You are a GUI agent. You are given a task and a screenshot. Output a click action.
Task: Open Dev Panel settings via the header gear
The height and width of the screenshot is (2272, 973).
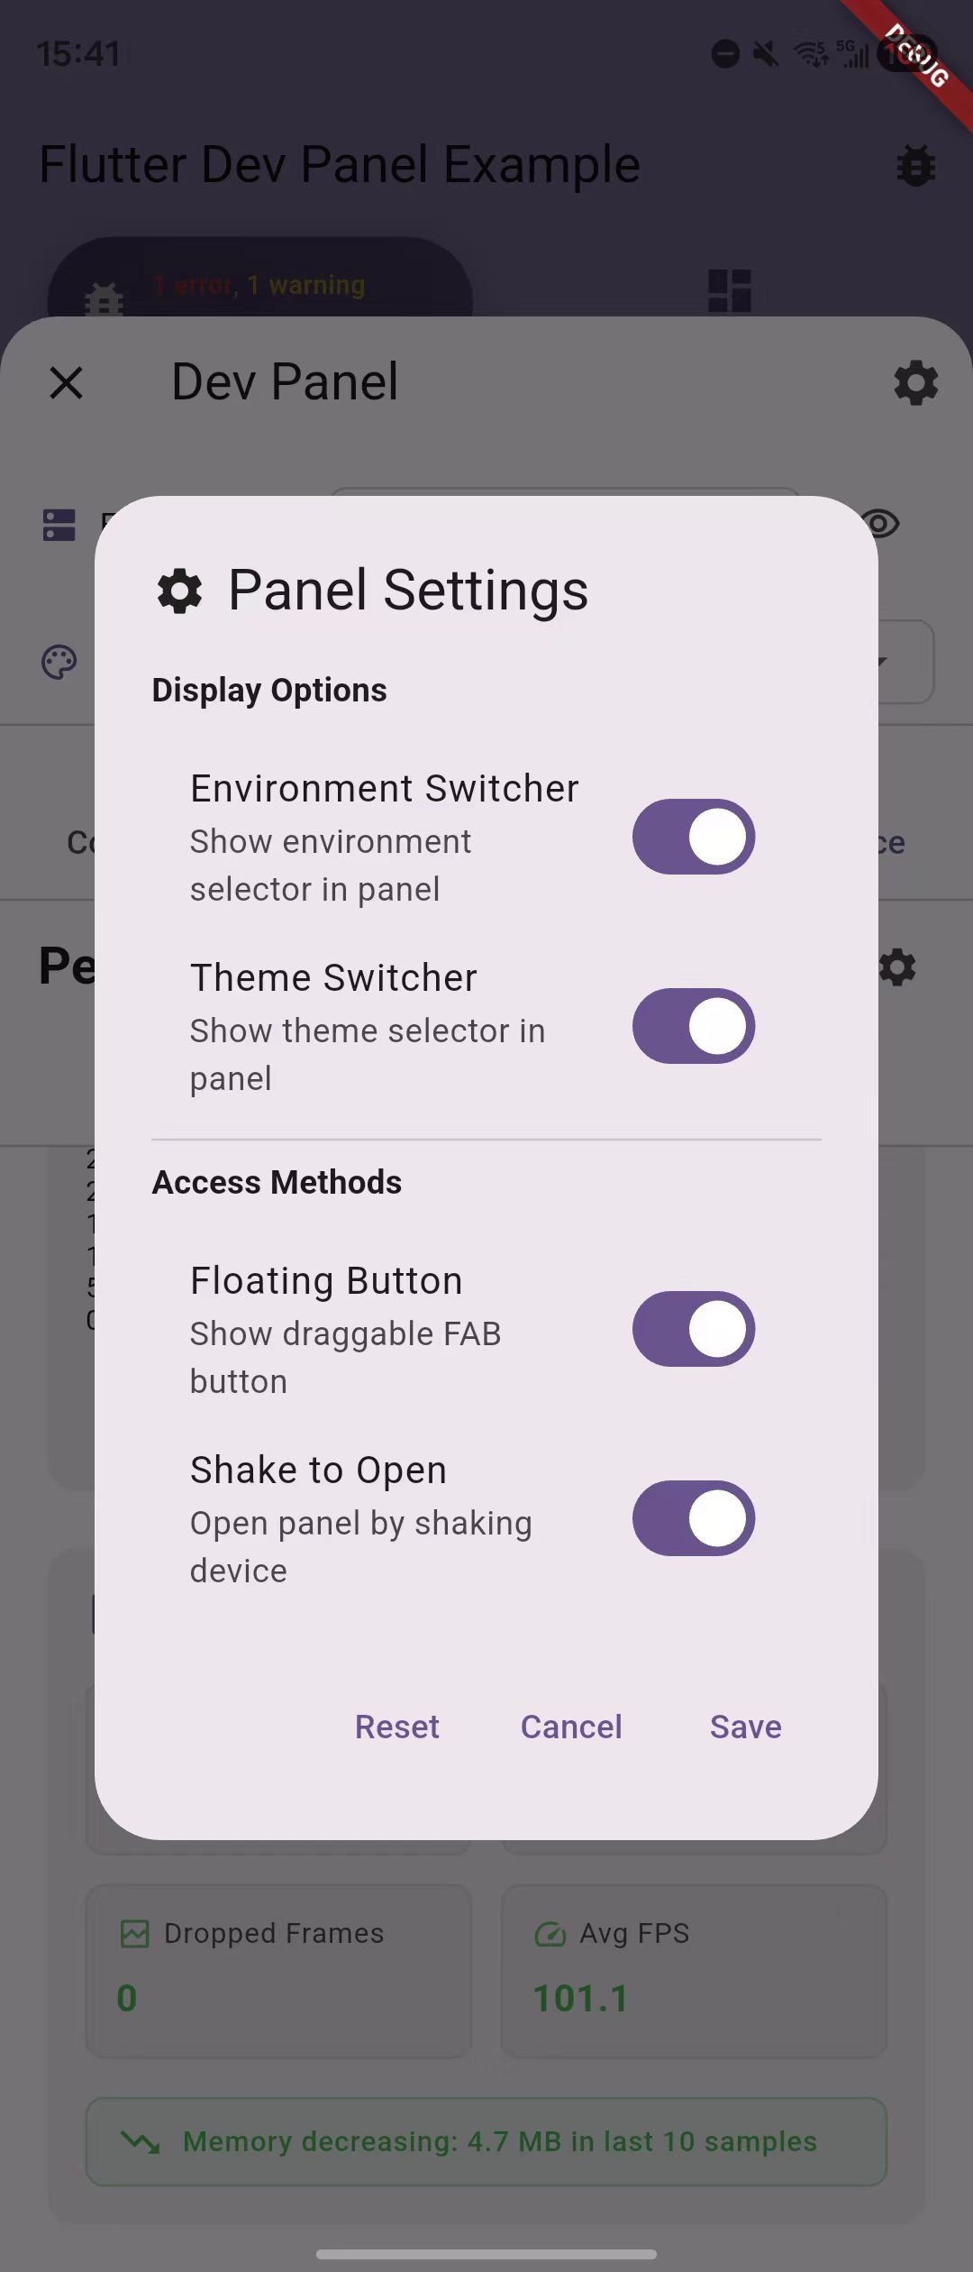pyautogui.click(x=916, y=383)
